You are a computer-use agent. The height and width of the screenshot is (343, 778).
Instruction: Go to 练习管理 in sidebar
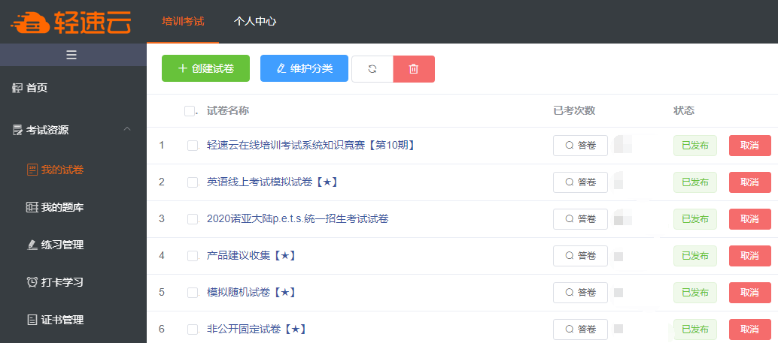pos(55,245)
